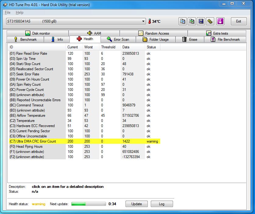255x214 pixels.
Task: Switch to the Extra tests tab
Action: click(217, 33)
